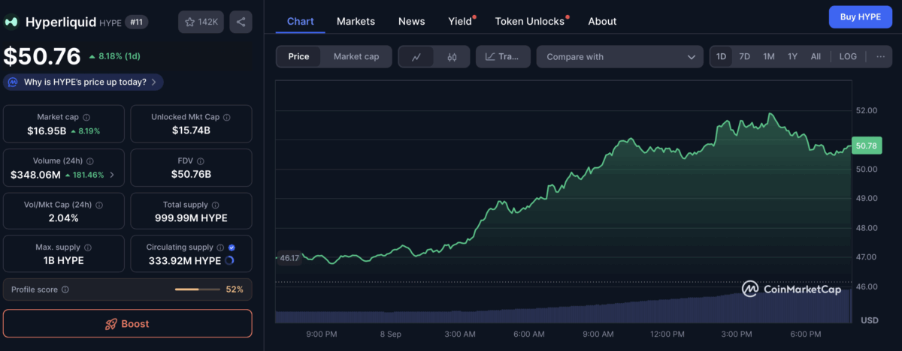Viewport: 902px width, 351px height.
Task: Click the Circulating supply info icon
Action: pos(220,247)
